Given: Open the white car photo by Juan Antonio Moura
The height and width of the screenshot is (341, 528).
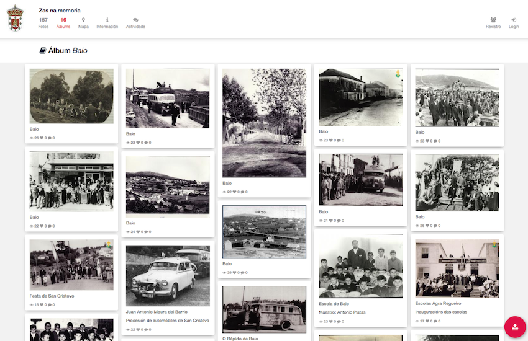Looking at the screenshot, I should click(168, 275).
